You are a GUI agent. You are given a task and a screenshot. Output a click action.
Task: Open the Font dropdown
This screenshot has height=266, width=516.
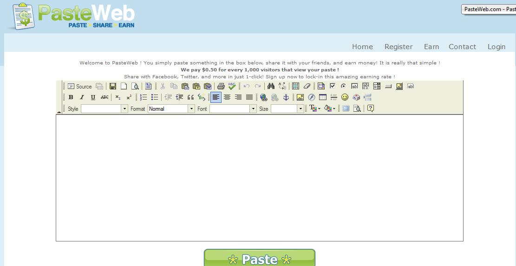coord(233,109)
